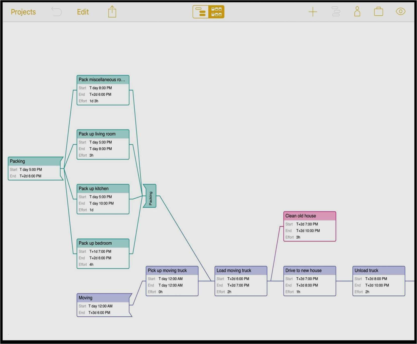
Task: Open the task outline structure icon
Action: tap(336, 12)
